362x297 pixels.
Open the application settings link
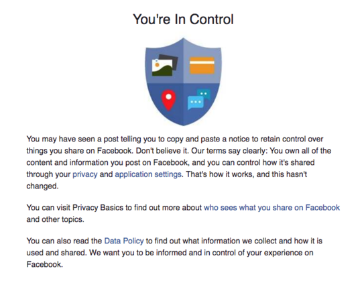pyautogui.click(x=148, y=174)
